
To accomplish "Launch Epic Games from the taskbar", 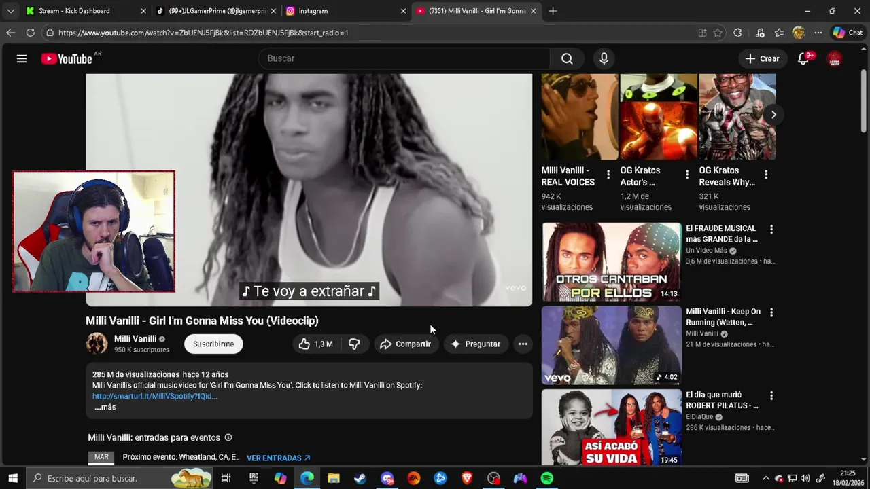I will [x=254, y=478].
